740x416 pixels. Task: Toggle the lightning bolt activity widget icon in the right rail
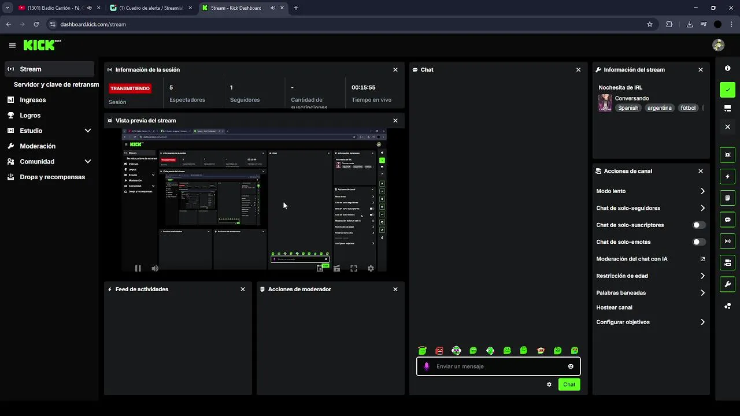(x=727, y=176)
